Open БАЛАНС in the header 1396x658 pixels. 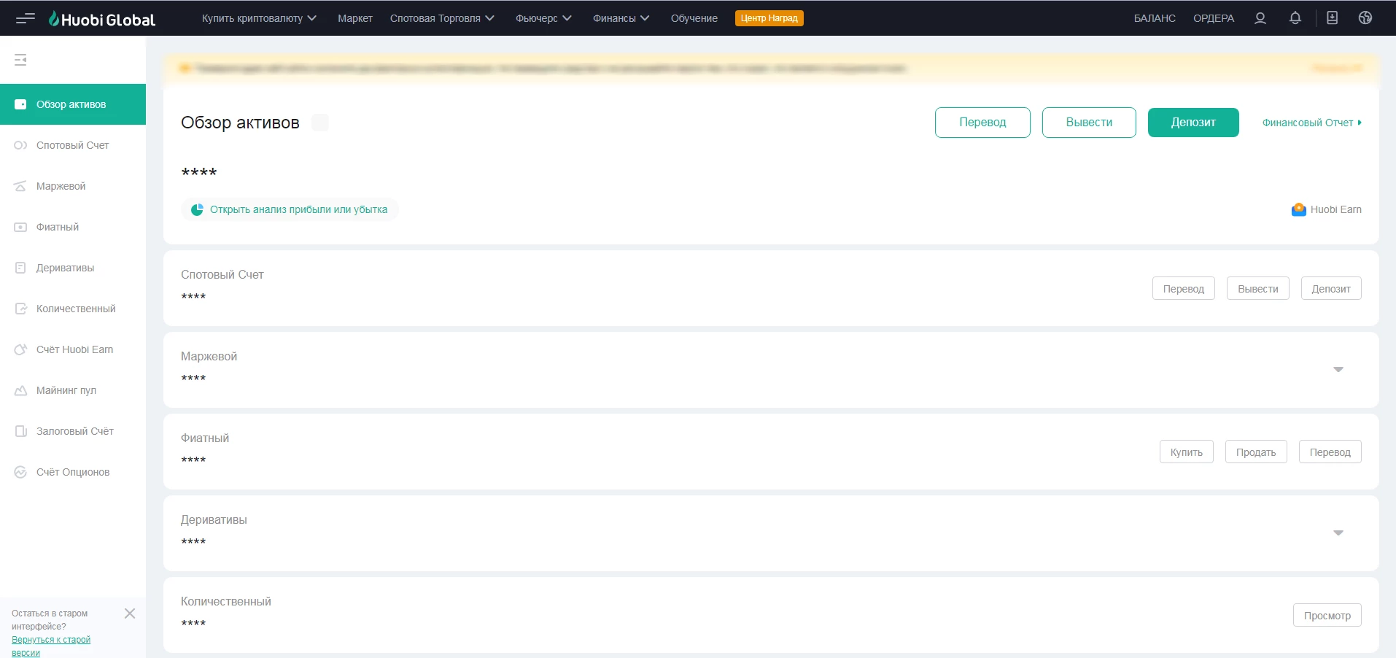click(1155, 18)
